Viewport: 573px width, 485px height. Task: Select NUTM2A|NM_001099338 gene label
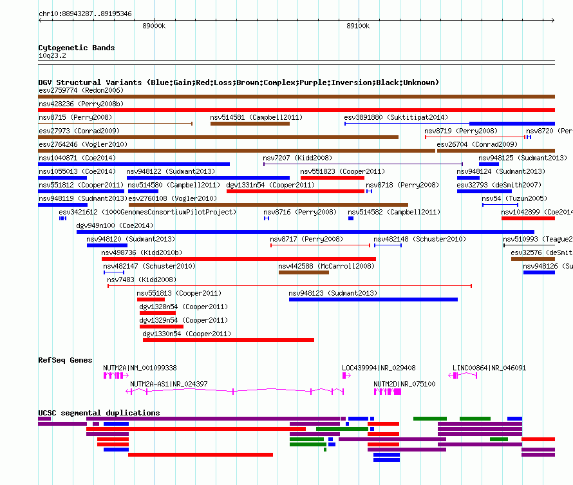[140, 368]
